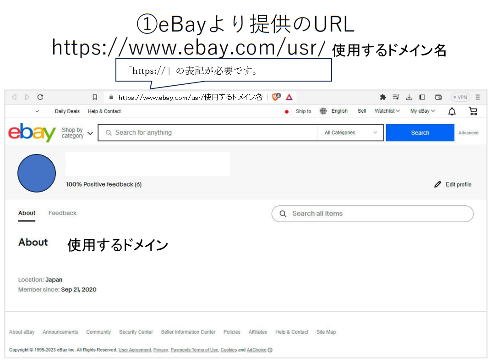The width and height of the screenshot is (491, 363).
Task: Open the playlist icon in browser toolbar
Action: click(396, 97)
